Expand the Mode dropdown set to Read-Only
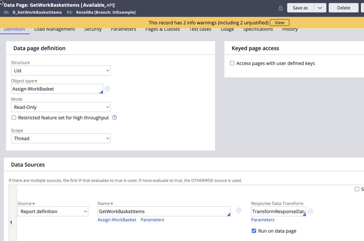The height and width of the screenshot is (241, 364). tap(61, 107)
